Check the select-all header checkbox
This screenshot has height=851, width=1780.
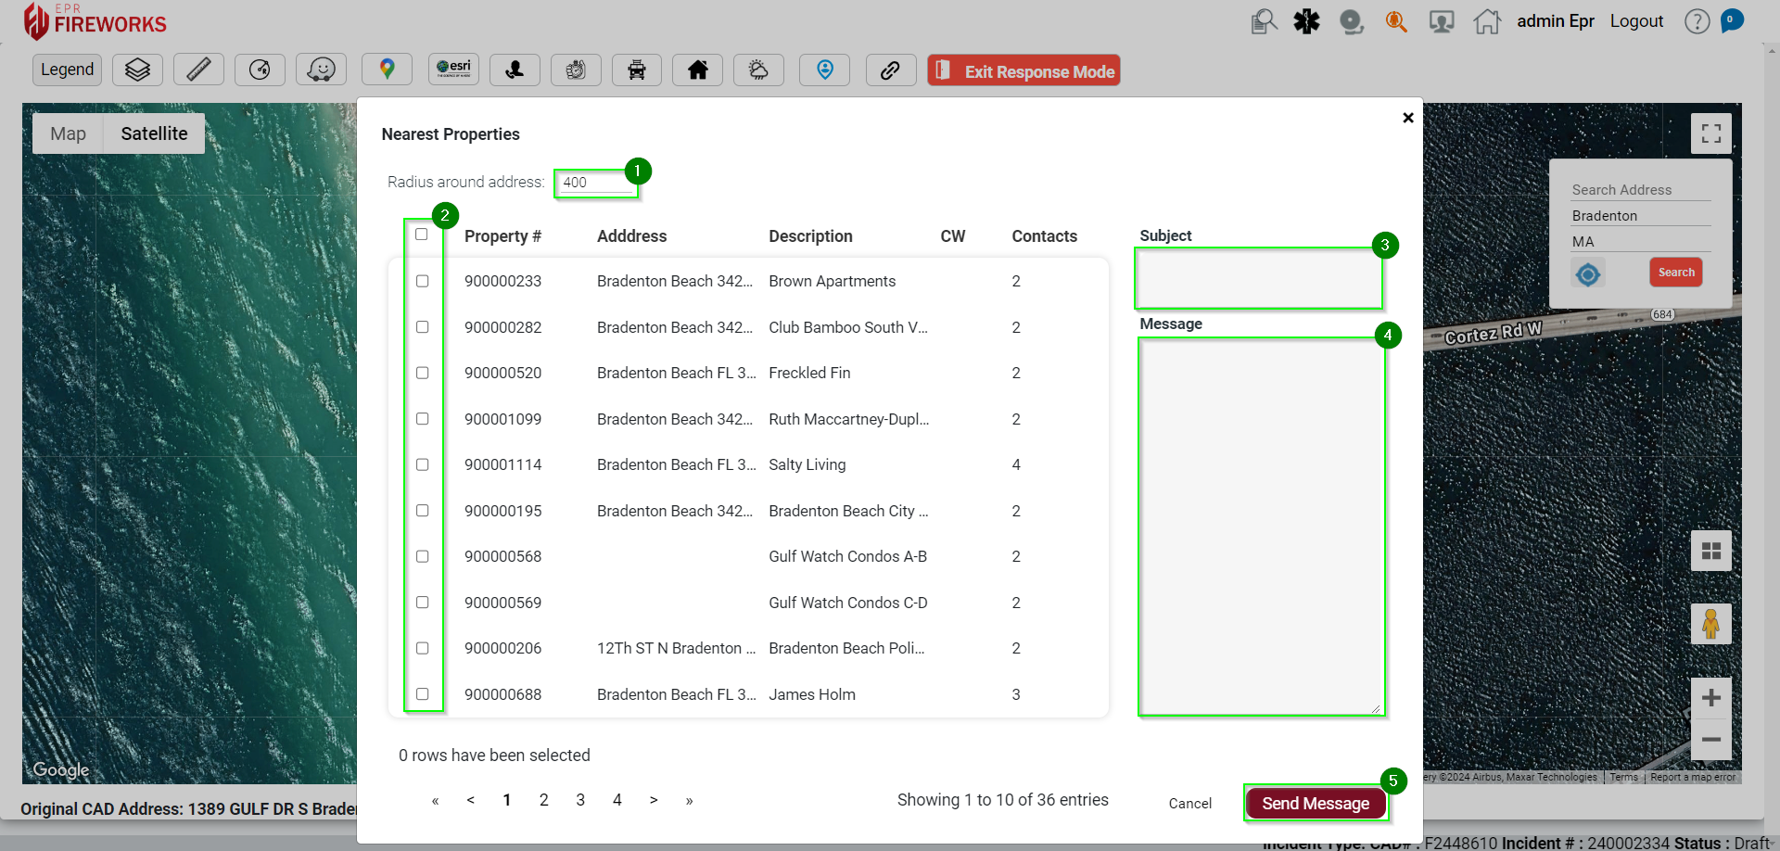pos(422,235)
